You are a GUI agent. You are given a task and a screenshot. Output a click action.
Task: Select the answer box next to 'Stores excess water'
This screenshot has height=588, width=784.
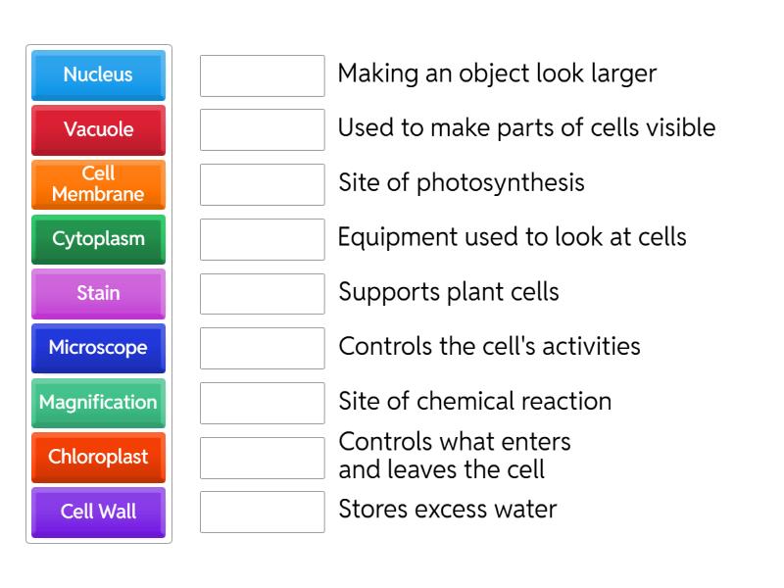(x=261, y=510)
